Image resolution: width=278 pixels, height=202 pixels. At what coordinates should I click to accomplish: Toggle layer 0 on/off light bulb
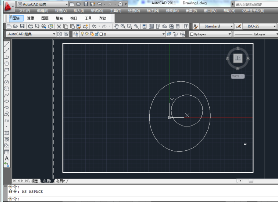coord(82,34)
